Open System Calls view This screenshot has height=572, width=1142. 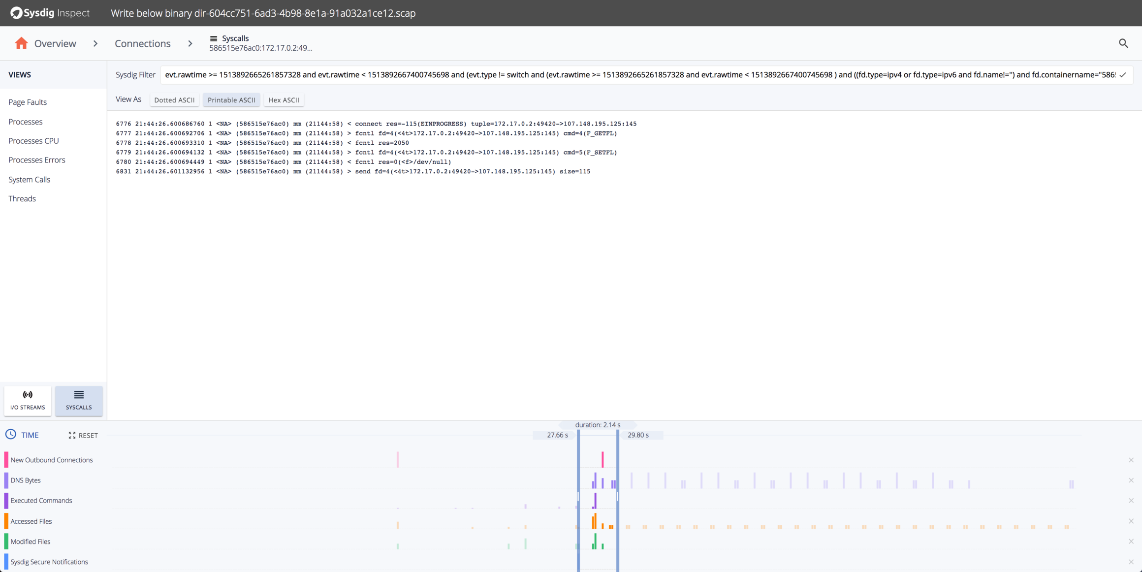click(x=30, y=180)
